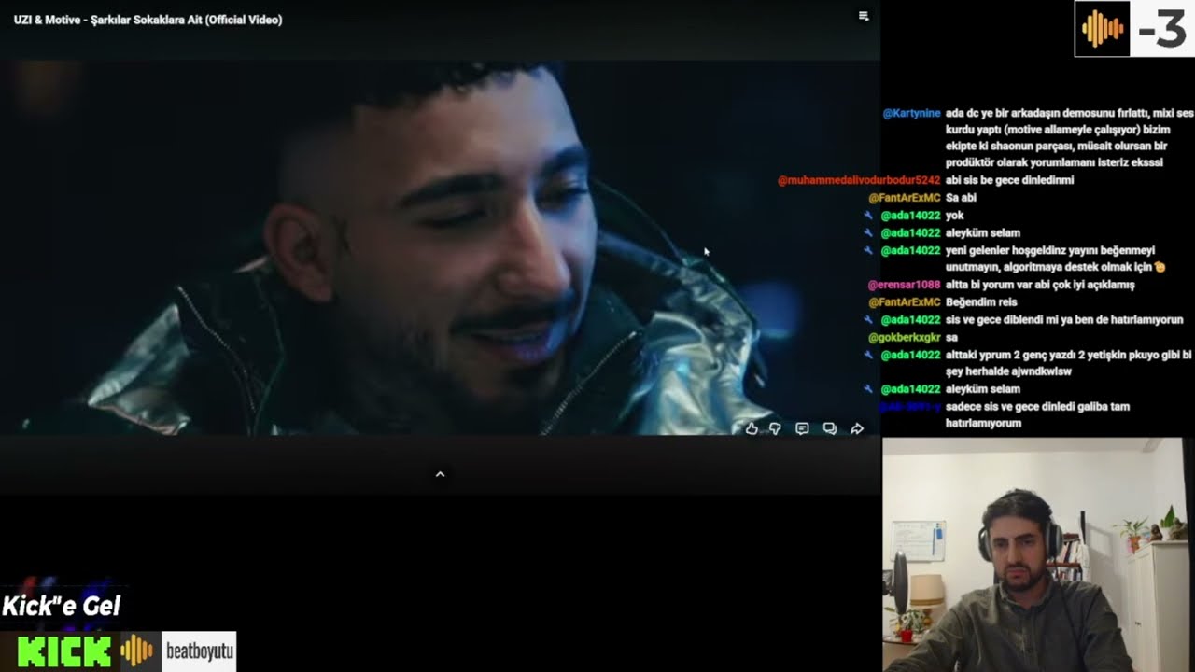
Task: Click the chat message starting 'ada dc ye bir arkadaşın demosunu'
Action: (1070, 137)
